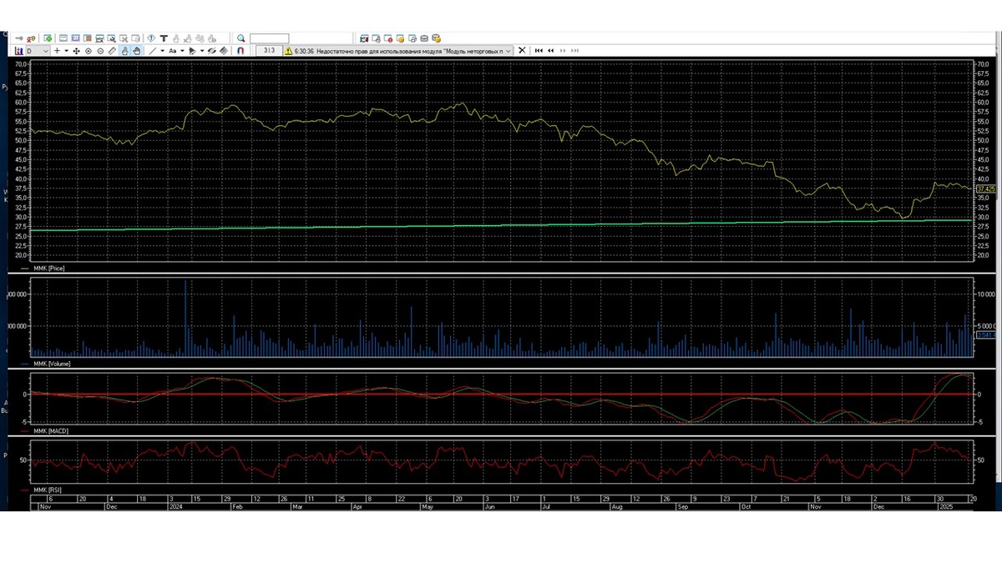Expand the crosshair tool dropdown arrow
This screenshot has width=1002, height=563.
[x=66, y=51]
